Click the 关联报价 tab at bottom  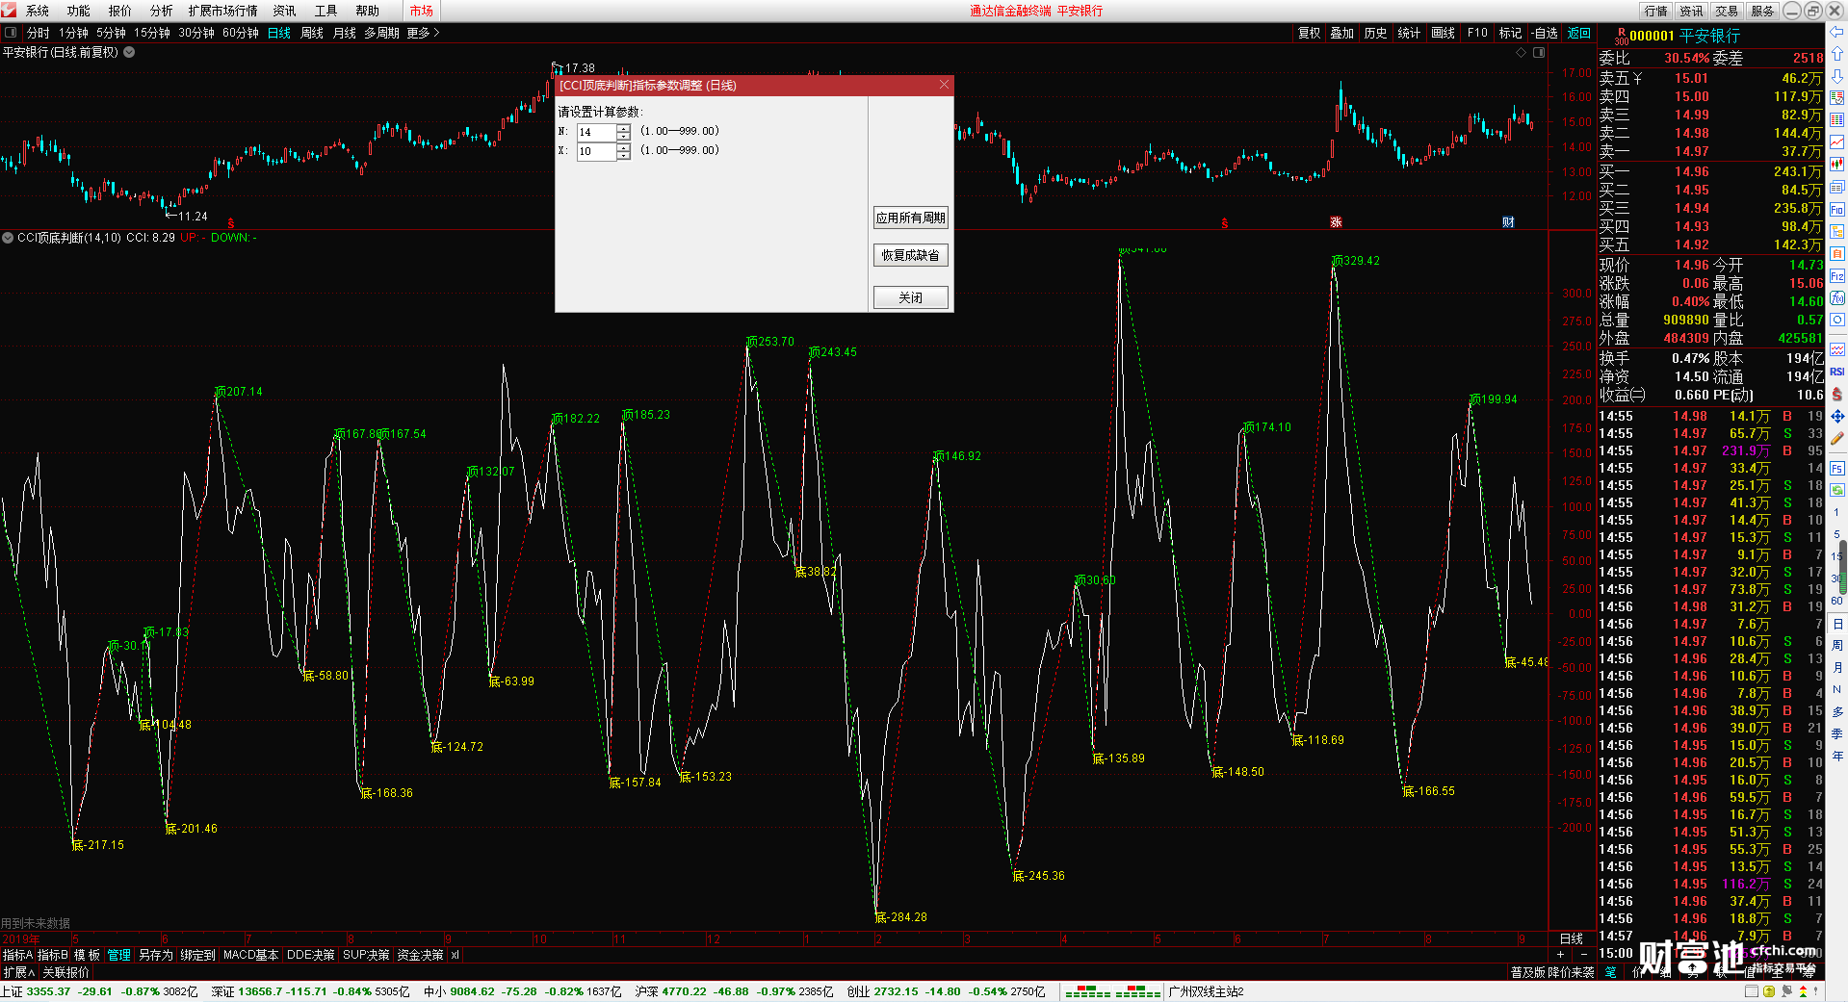pos(65,972)
